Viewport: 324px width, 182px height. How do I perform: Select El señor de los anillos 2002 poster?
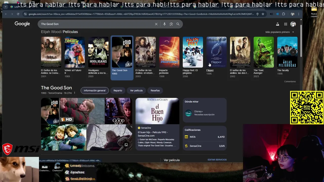click(x=240, y=52)
